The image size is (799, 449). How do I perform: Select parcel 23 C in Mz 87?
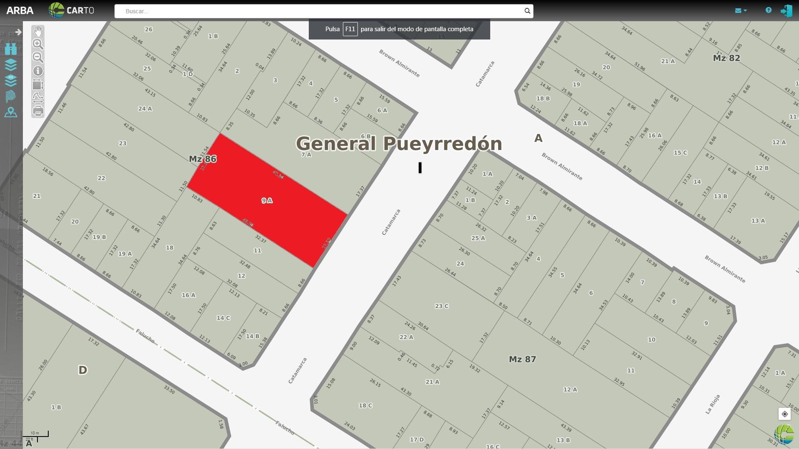coord(442,306)
